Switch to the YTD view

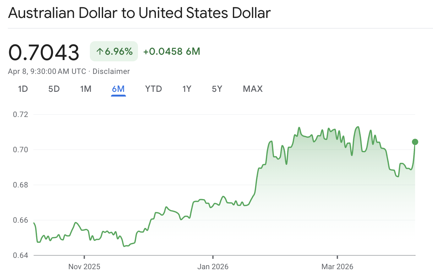(153, 89)
